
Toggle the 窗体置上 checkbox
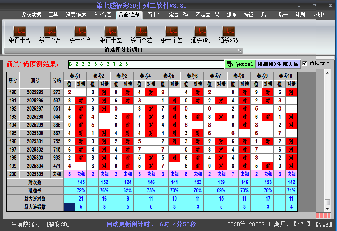point(305,63)
